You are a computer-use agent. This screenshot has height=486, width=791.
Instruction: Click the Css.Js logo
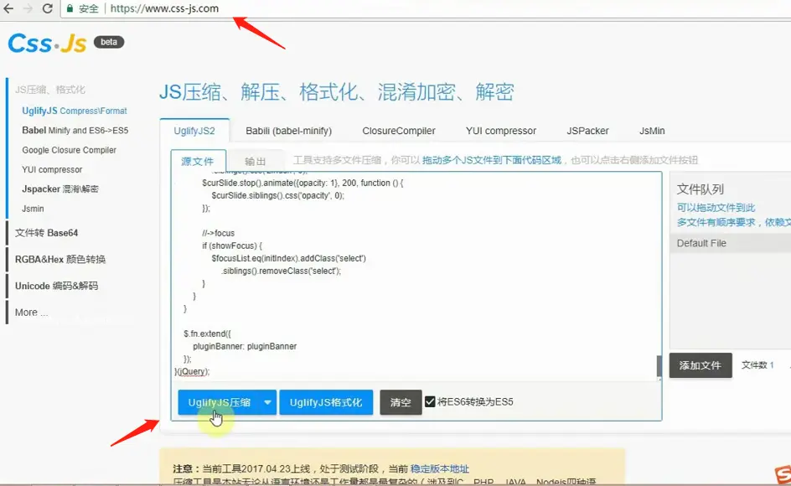point(48,44)
